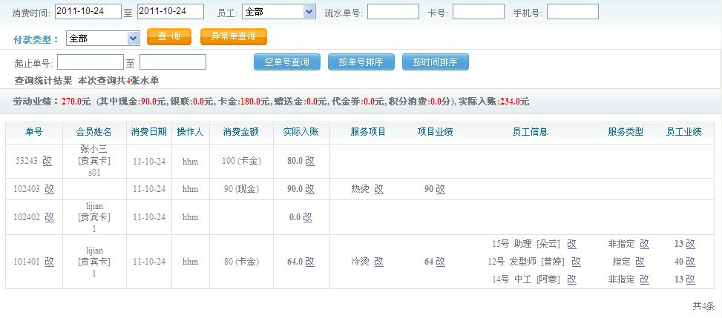The height and width of the screenshot is (318, 722).
Task: Focus the 流水单号 input field
Action: (393, 12)
